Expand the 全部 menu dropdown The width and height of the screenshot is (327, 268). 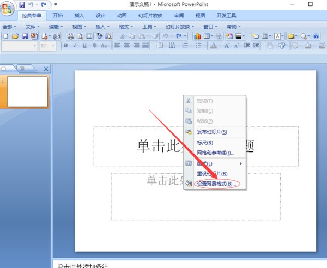pos(9,27)
